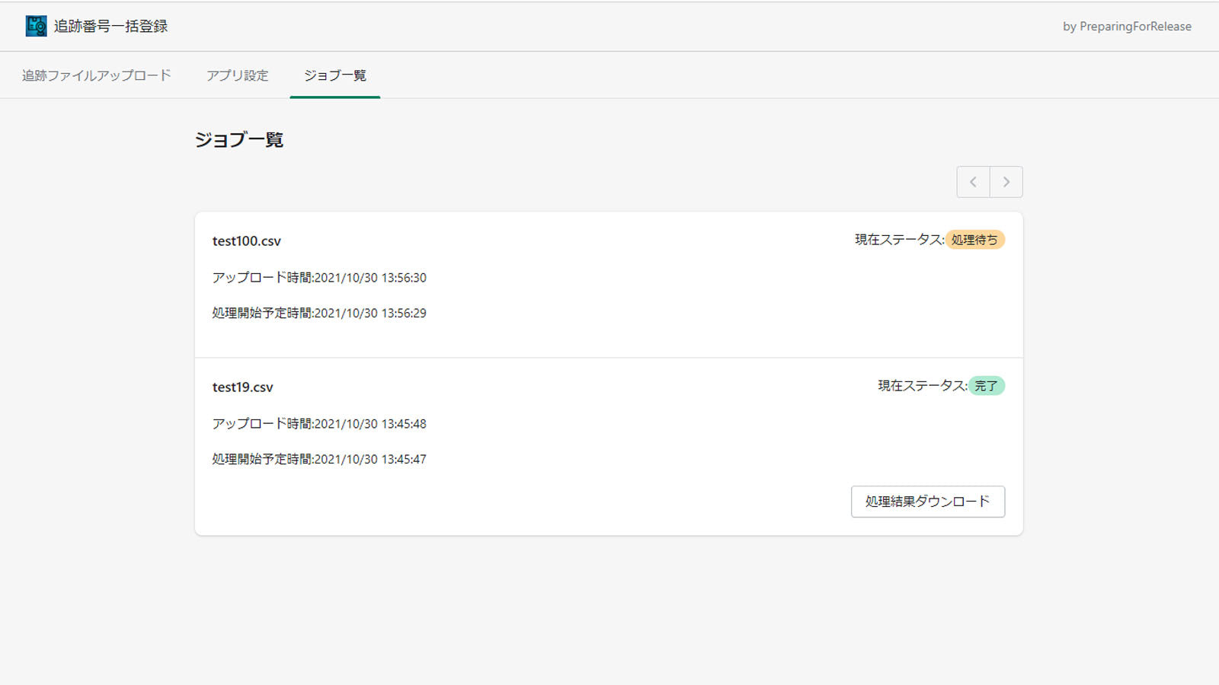The image size is (1219, 685).
Task: Click the 処理結果ダウンロード button
Action: (927, 502)
